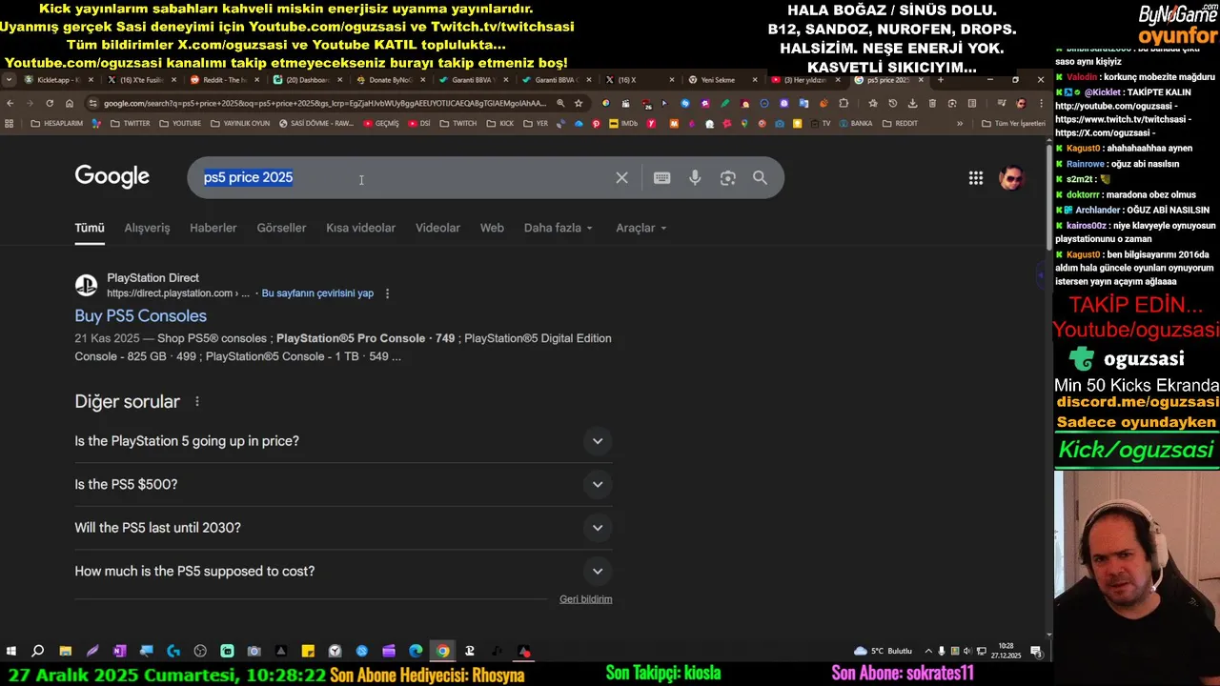Select the 'Tümü' search tab
The image size is (1220, 686).
(90, 228)
